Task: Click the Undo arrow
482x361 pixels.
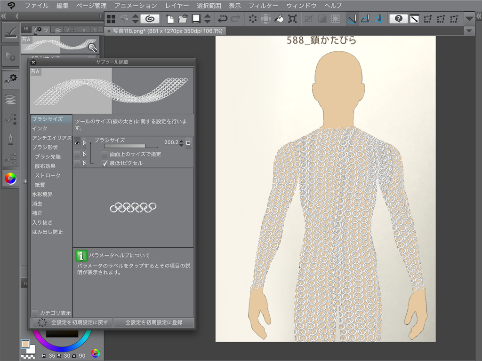Action: pos(222,19)
